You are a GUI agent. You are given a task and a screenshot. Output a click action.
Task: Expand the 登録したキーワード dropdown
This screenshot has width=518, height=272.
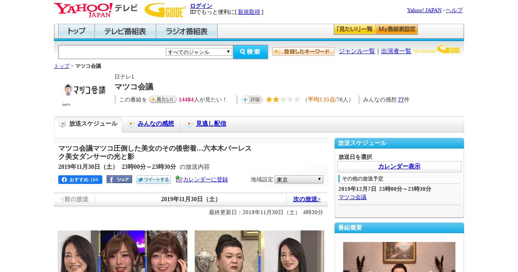(x=303, y=51)
